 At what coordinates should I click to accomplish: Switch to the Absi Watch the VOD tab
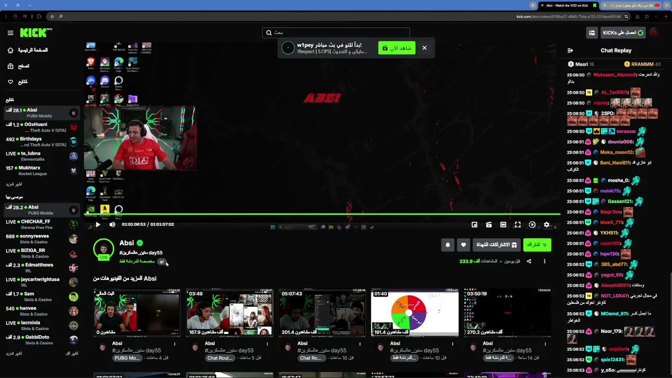click(568, 5)
